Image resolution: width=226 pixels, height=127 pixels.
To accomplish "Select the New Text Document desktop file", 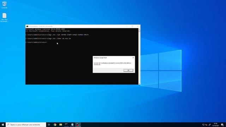I will (x=5, y=18).
